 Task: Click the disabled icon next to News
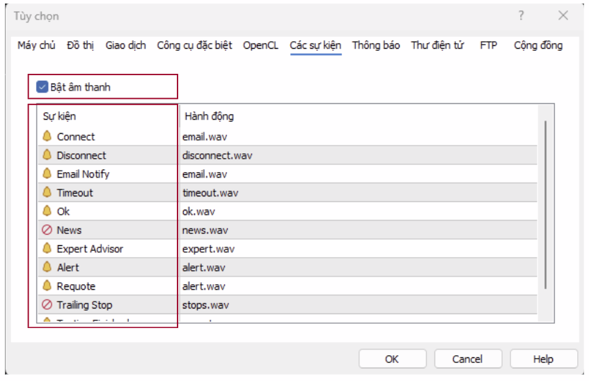point(47,230)
